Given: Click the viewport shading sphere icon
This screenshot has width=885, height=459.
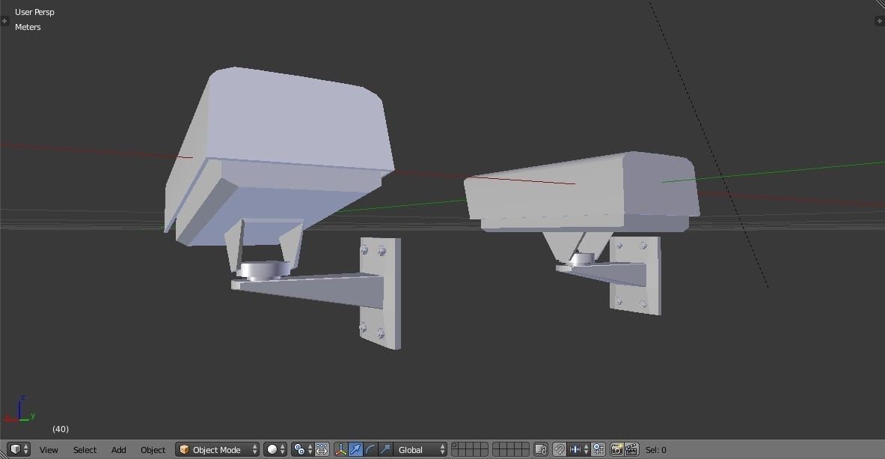Looking at the screenshot, I should pyautogui.click(x=272, y=449).
